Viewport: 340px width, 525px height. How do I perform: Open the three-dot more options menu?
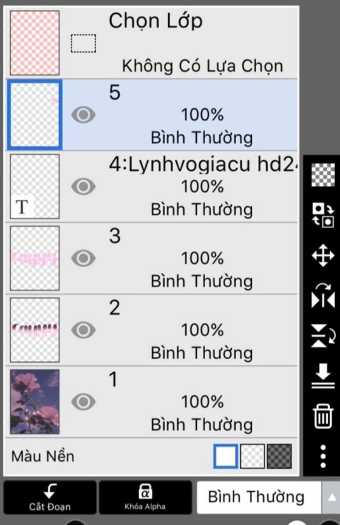(323, 456)
